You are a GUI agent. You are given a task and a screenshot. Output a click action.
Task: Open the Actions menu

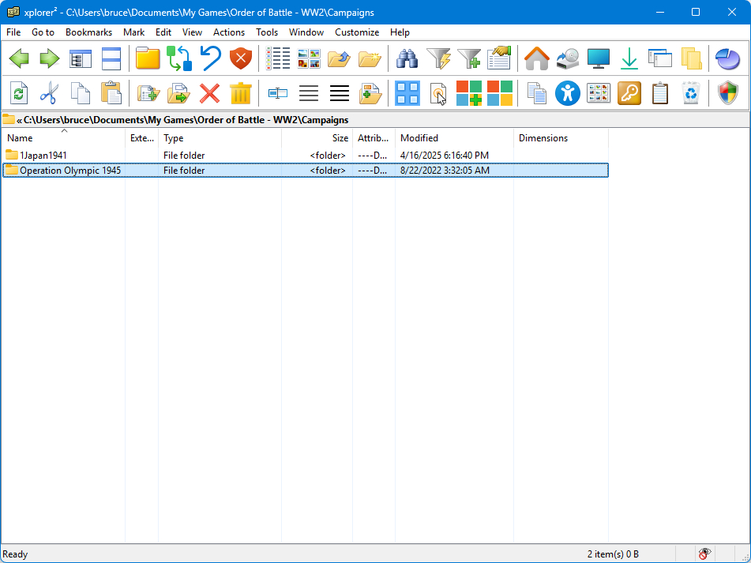228,32
